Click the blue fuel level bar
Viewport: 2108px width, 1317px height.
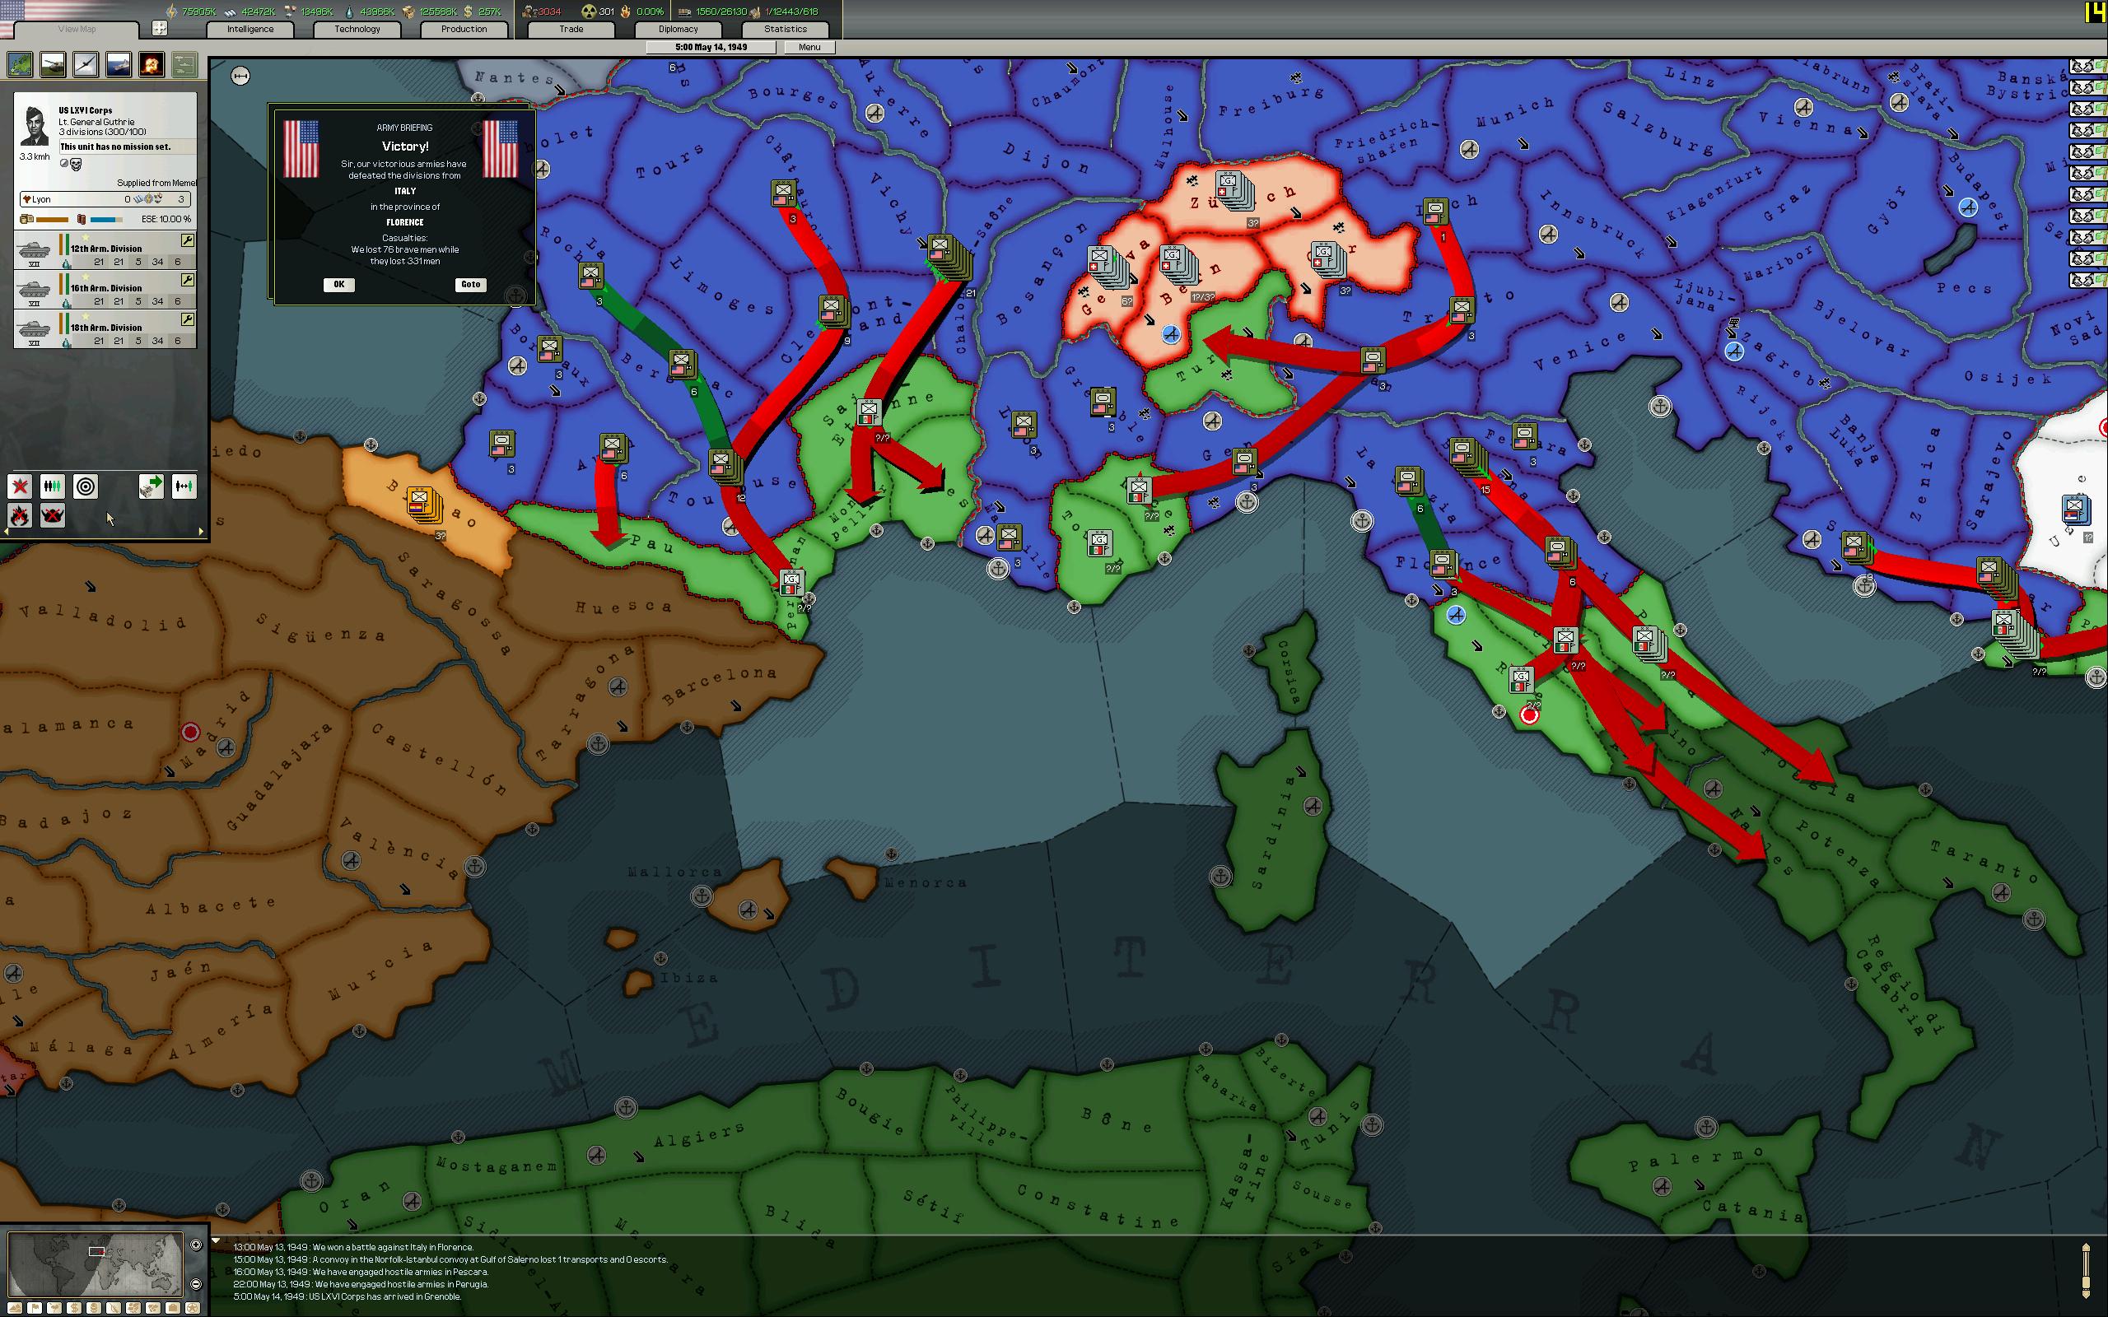pyautogui.click(x=106, y=219)
